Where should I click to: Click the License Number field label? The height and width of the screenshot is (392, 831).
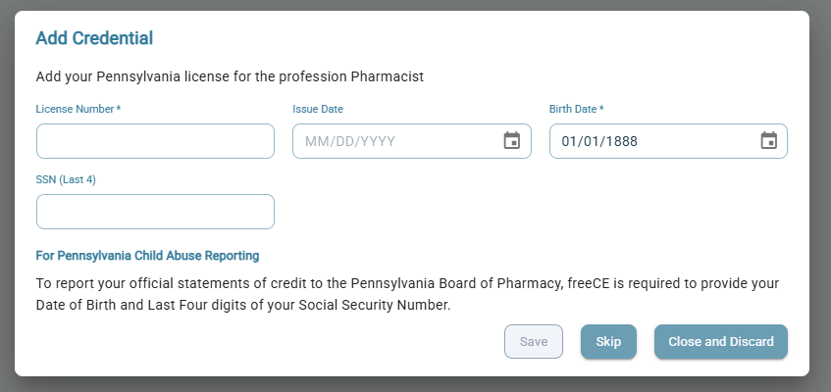75,109
